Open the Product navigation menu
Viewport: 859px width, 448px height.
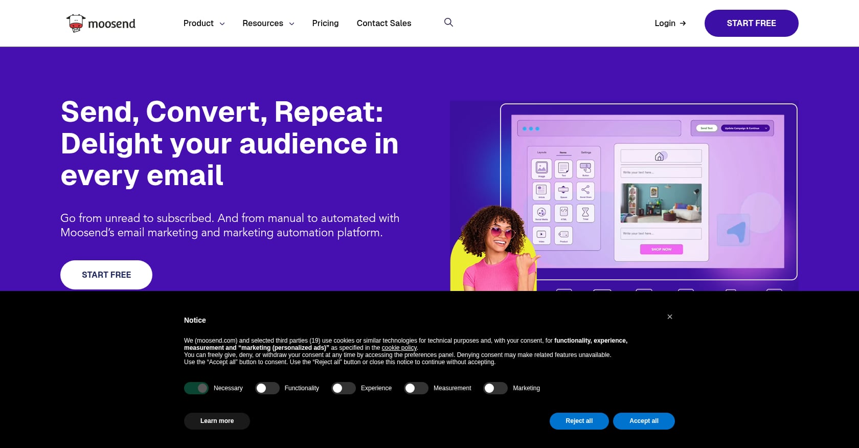tap(204, 24)
